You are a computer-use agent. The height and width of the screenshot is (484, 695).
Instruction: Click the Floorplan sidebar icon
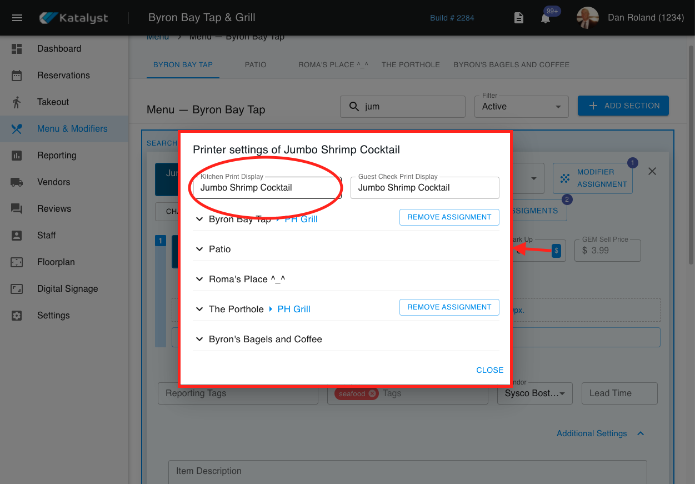point(17,262)
